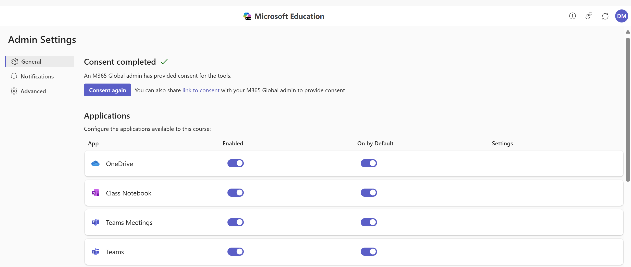Screen dimensions: 631x267
Task: Click the refresh icon in the header
Action: 605,16
